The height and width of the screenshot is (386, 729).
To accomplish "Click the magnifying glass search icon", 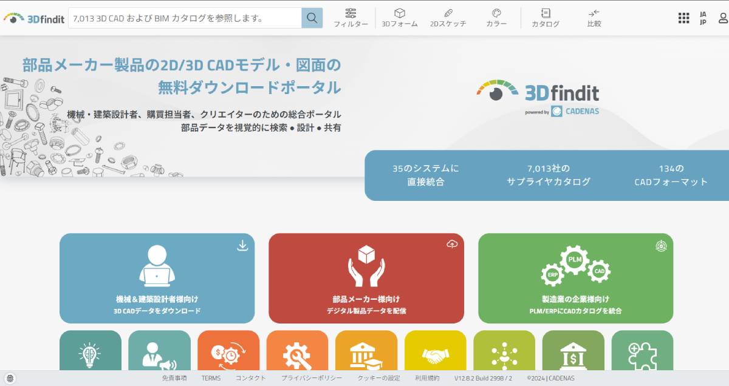I will tap(312, 18).
